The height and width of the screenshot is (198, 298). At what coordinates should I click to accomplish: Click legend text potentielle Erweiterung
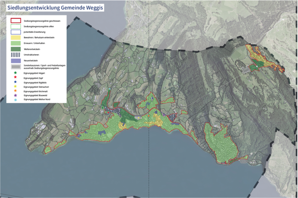(x=34, y=32)
